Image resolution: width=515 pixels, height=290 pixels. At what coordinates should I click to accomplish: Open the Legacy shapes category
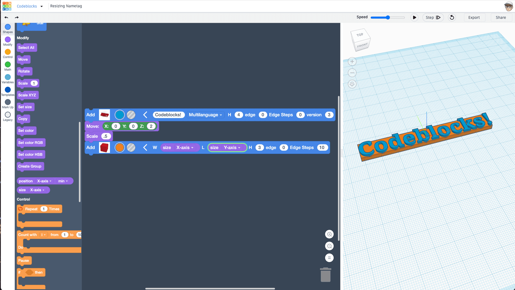click(8, 116)
